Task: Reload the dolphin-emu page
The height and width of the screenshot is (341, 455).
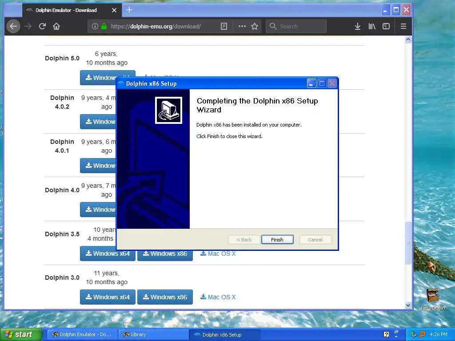Action: point(42,26)
